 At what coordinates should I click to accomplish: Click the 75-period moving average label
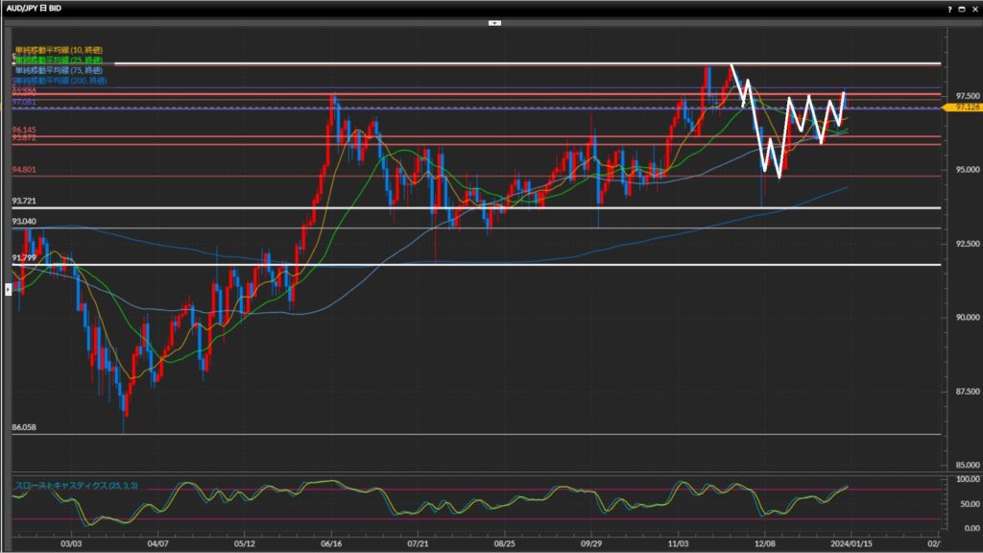(59, 70)
